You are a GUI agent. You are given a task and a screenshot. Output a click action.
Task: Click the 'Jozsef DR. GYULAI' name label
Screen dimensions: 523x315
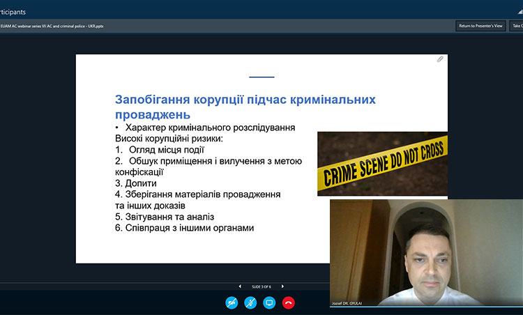tap(347, 303)
